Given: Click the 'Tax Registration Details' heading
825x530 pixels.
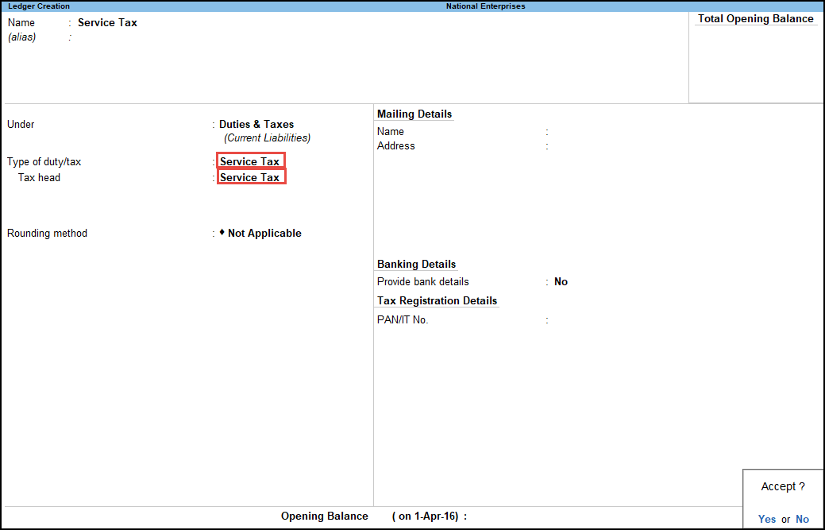Looking at the screenshot, I should click(437, 300).
